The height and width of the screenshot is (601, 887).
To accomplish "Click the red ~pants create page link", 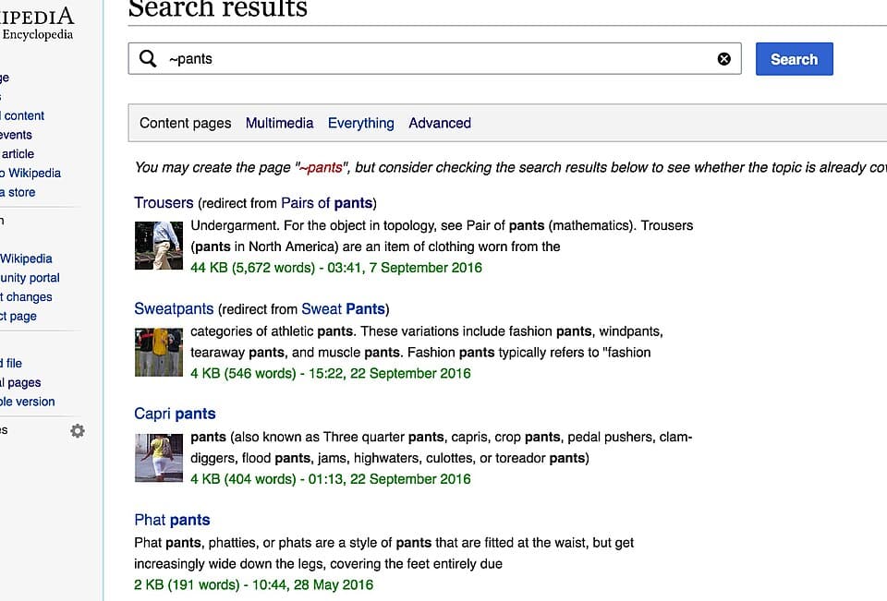I will pyautogui.click(x=321, y=167).
